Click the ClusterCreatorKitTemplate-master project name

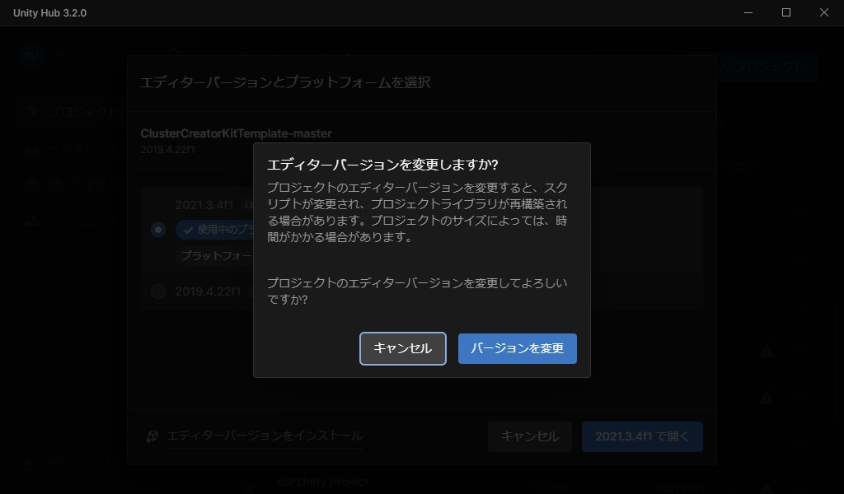236,133
